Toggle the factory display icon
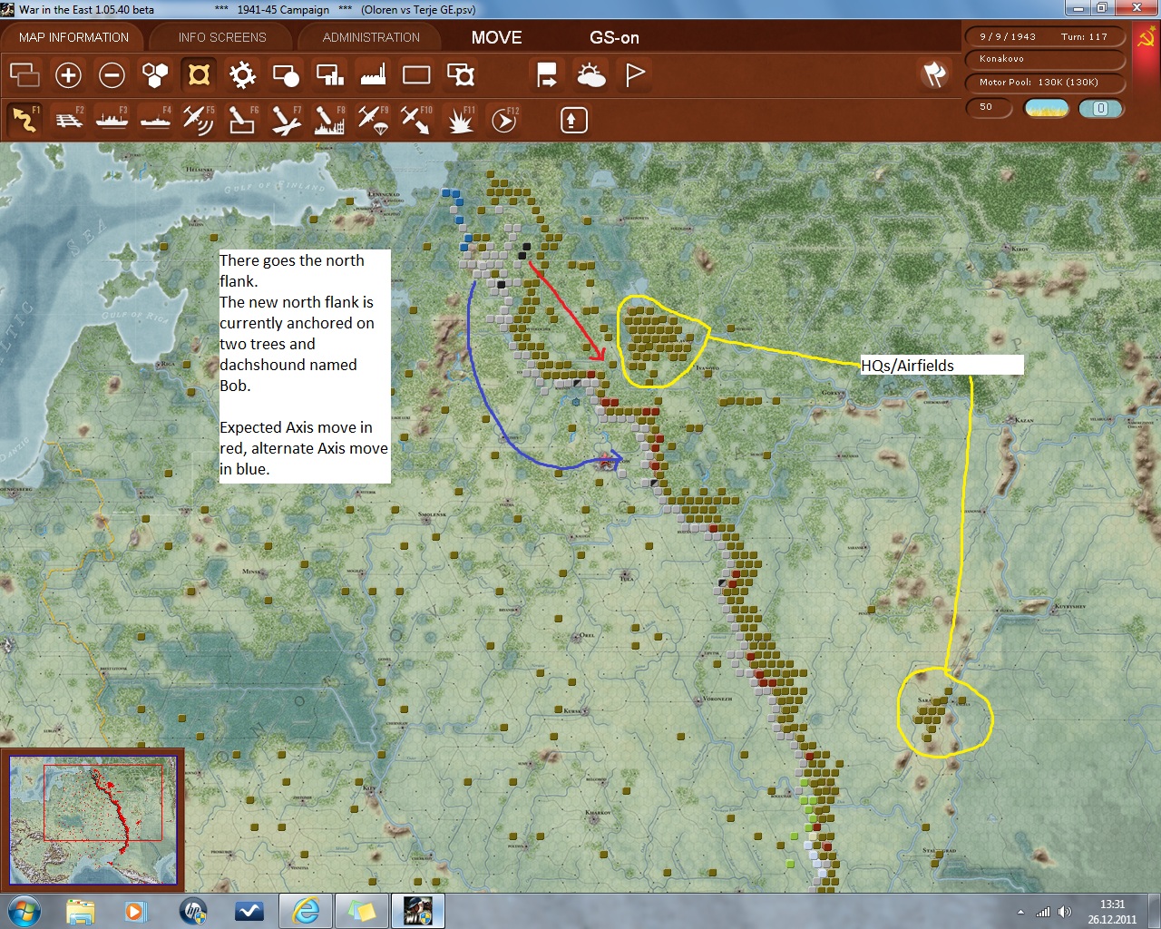This screenshot has height=929, width=1161. (373, 74)
